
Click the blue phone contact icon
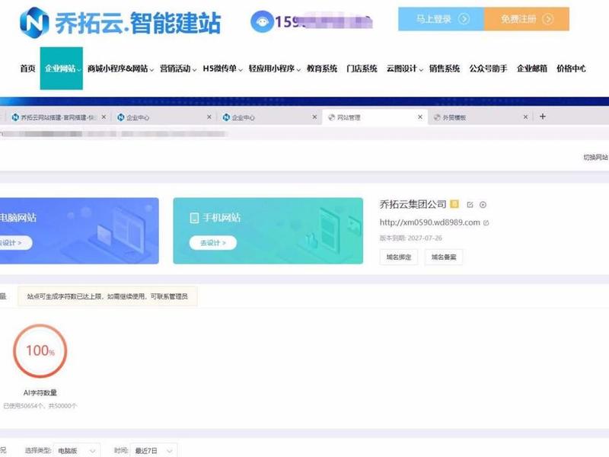pos(262,21)
